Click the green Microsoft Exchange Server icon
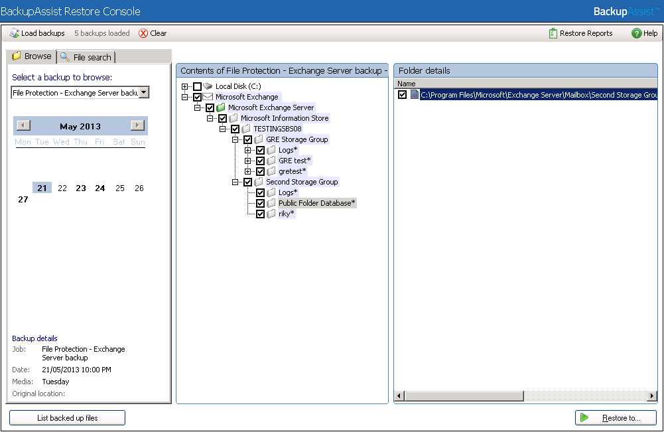This screenshot has width=664, height=432. tap(221, 108)
